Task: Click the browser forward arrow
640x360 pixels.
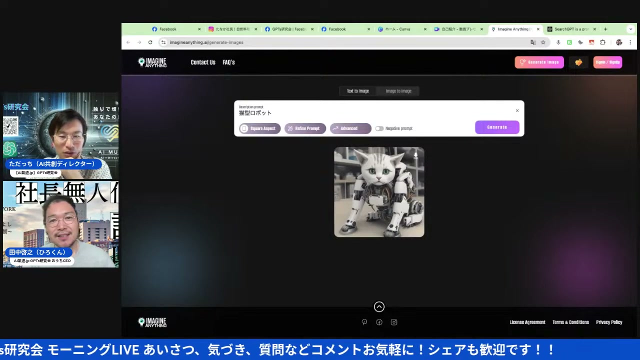Action: 139,42
